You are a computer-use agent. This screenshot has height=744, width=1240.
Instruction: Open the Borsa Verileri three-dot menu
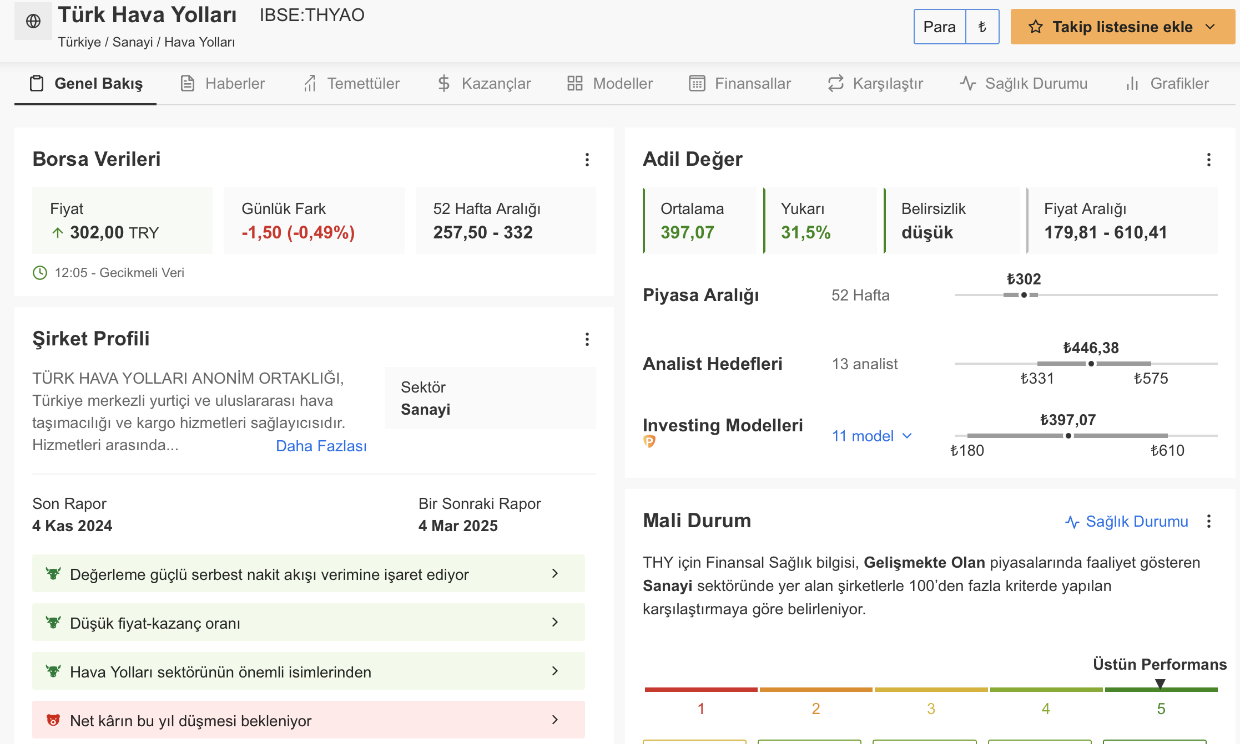587,160
